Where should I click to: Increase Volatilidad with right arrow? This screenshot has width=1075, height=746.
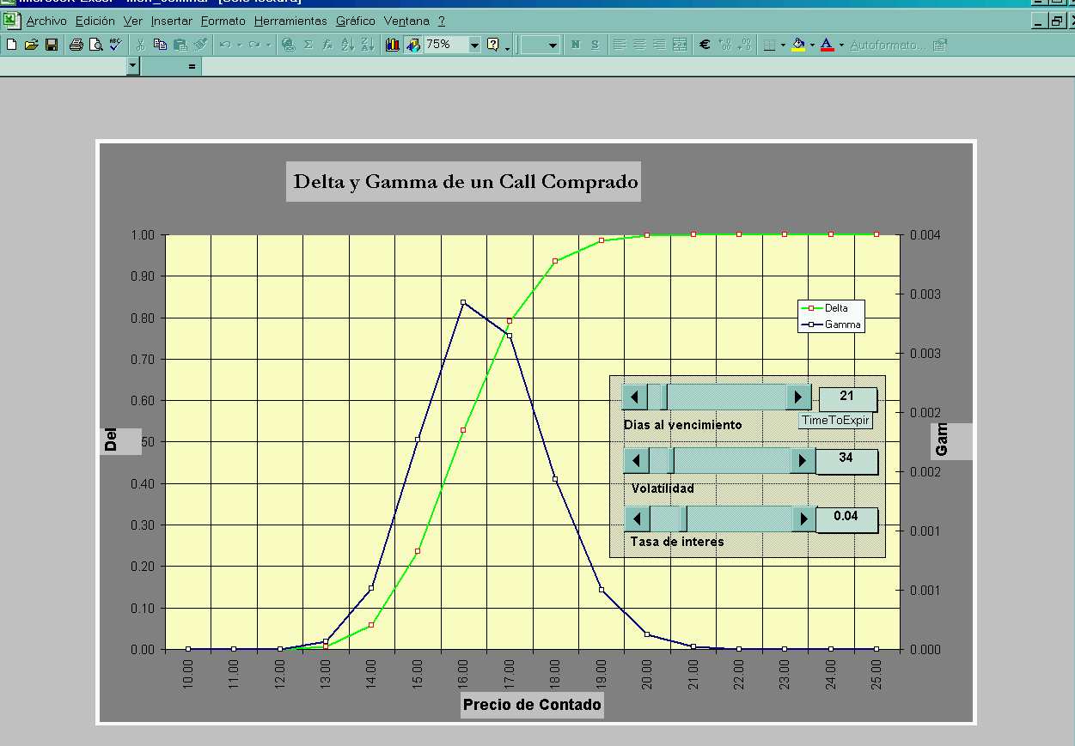point(803,461)
